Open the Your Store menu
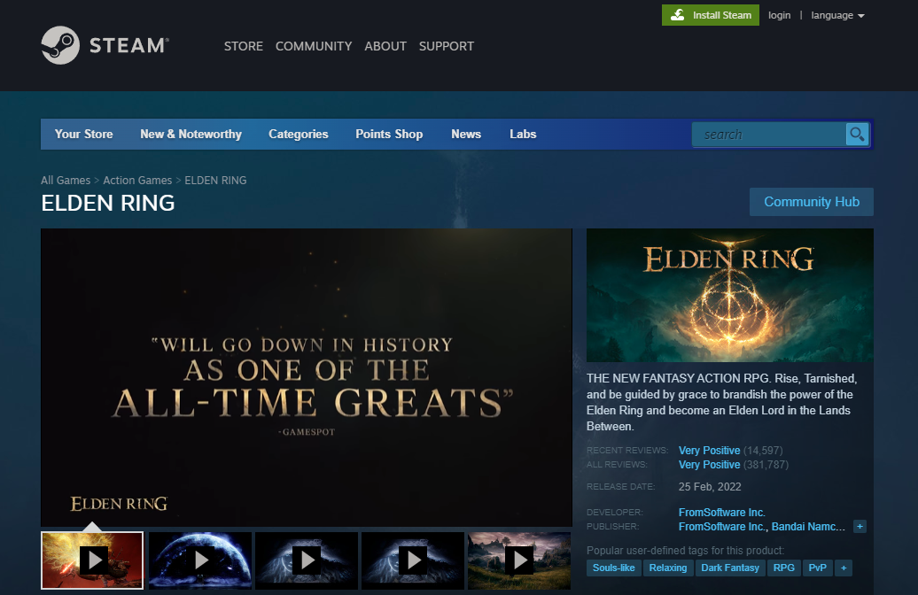This screenshot has height=595, width=918. [83, 134]
